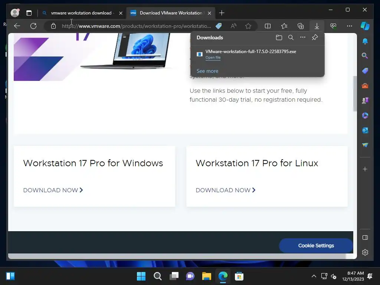
Task: Open Microsoft Store from taskbar
Action: (239, 276)
